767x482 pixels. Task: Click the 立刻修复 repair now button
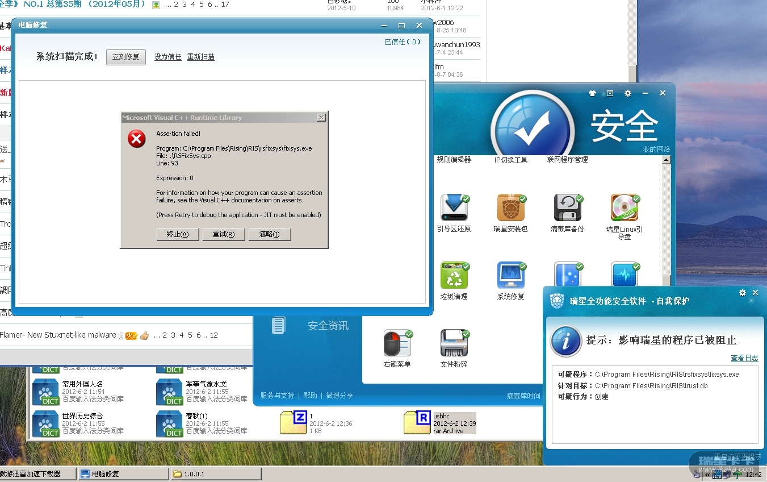pos(126,57)
